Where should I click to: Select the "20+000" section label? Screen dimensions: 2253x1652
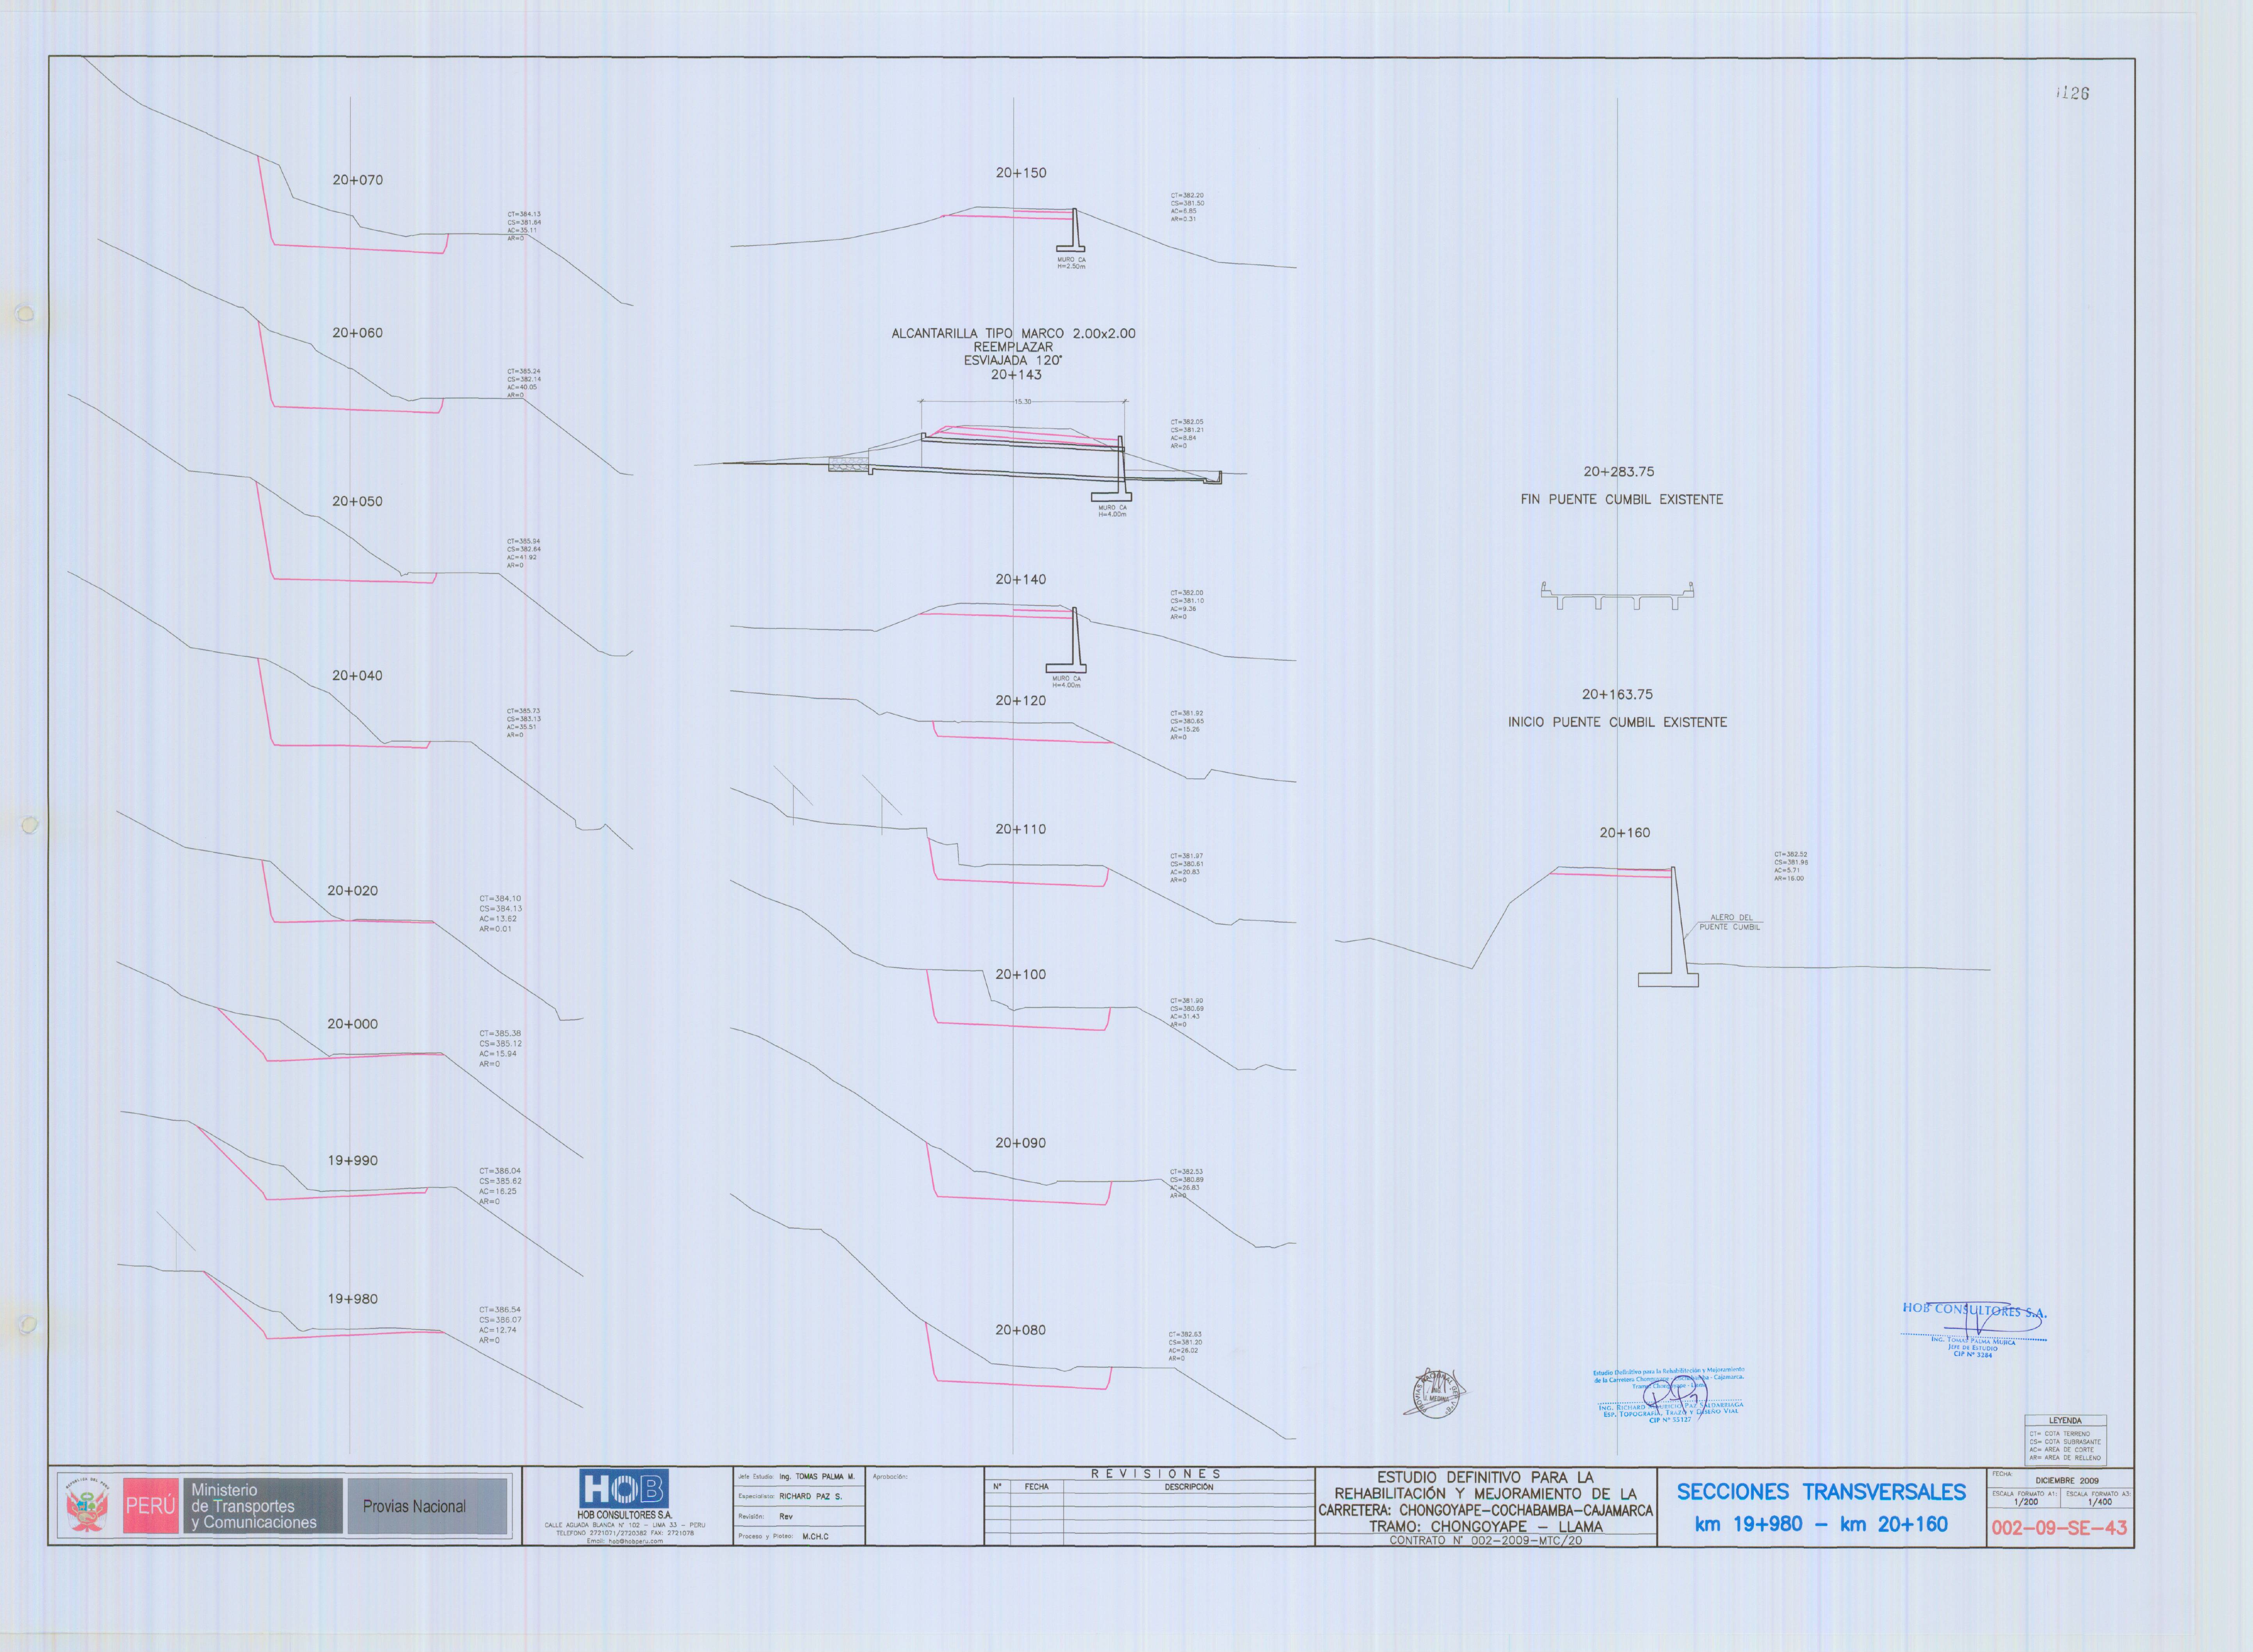[353, 1024]
